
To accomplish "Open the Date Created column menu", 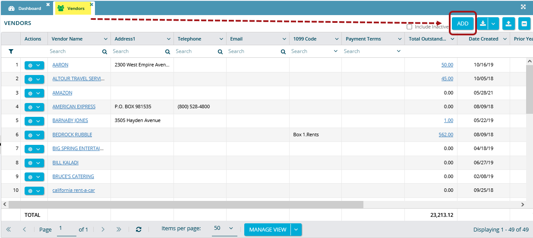I will [x=505, y=39].
